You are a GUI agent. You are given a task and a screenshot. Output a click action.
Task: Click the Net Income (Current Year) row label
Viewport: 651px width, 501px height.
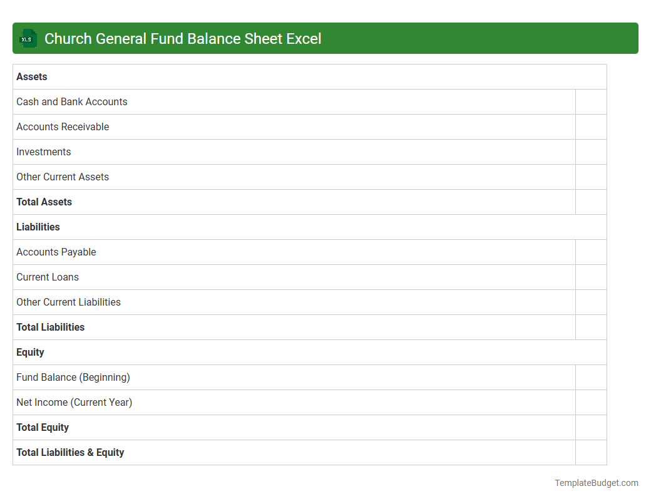[x=74, y=402]
